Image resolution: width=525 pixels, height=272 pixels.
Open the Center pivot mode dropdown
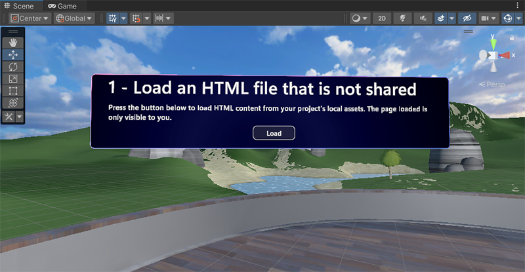(30, 18)
